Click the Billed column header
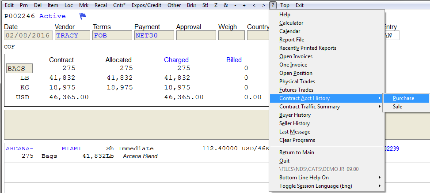 [x=234, y=60]
